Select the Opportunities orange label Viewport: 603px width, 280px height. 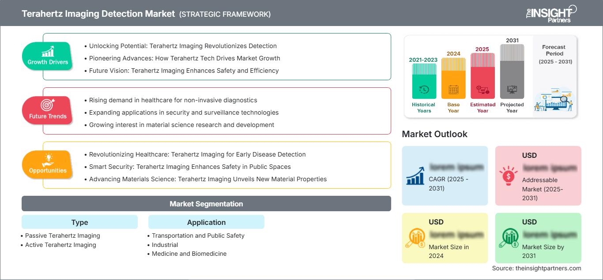[48, 164]
